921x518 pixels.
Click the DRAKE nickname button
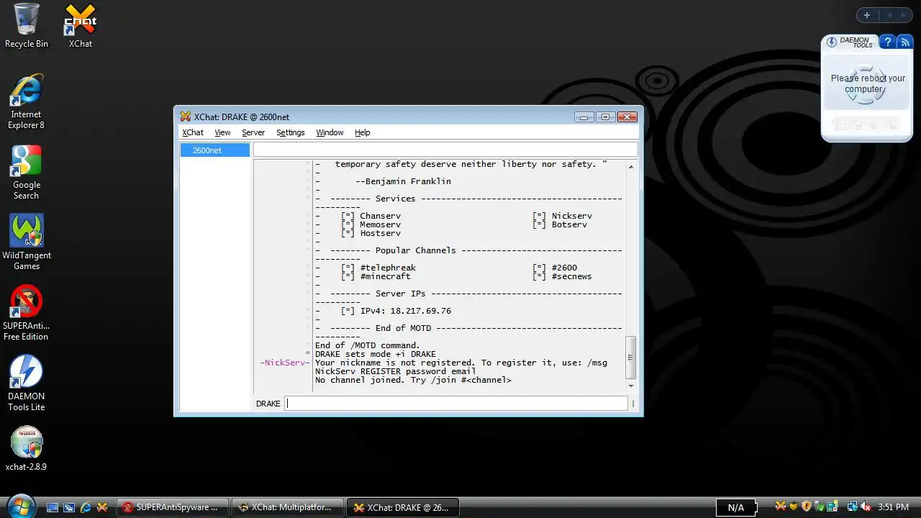(268, 404)
